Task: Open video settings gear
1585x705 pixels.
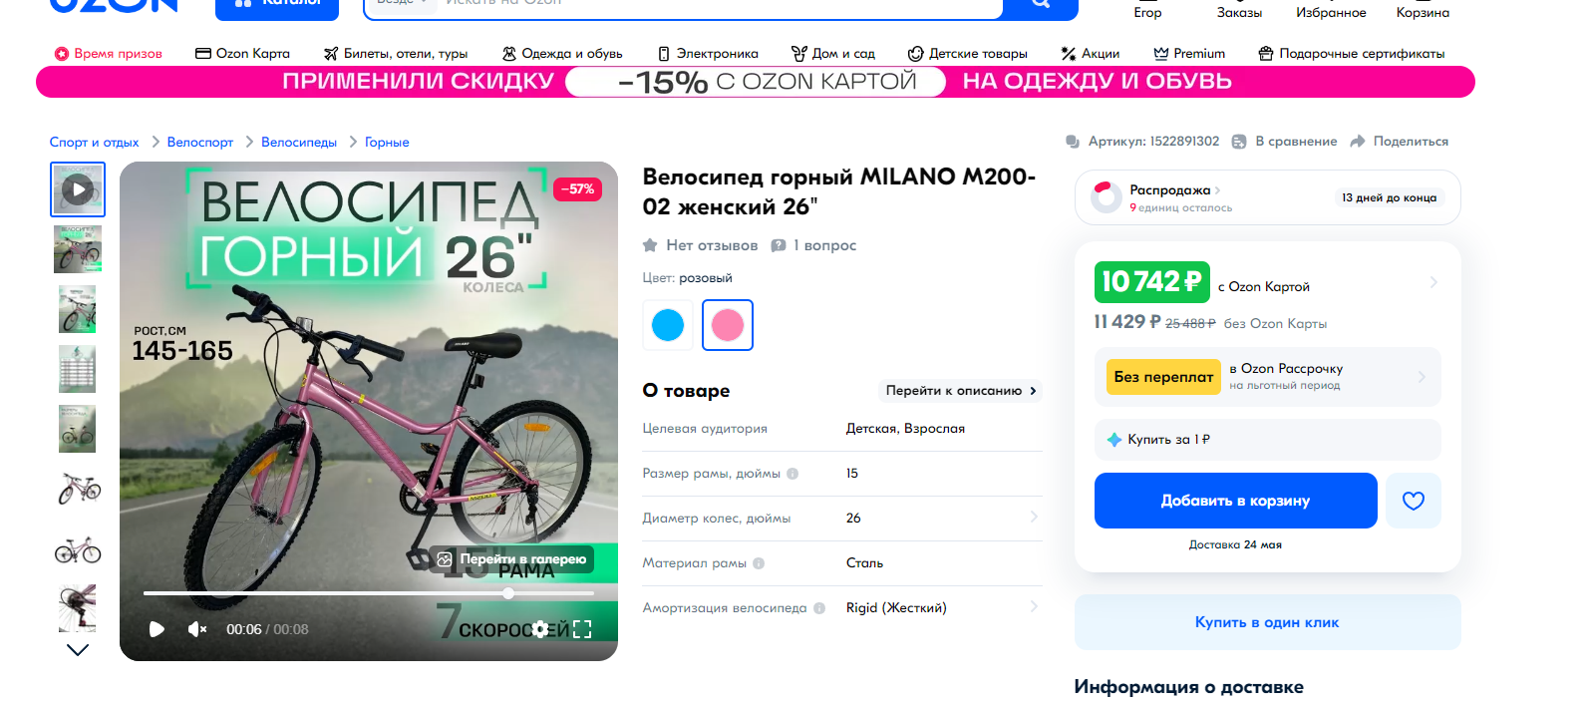Action: click(x=539, y=629)
